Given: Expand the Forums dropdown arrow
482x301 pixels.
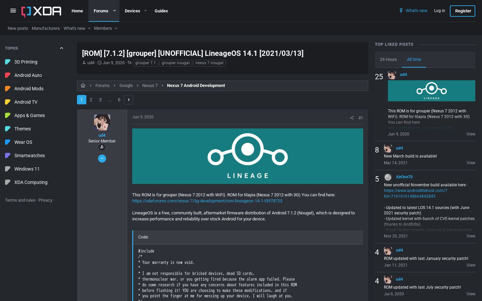Looking at the screenshot, I should [114, 11].
